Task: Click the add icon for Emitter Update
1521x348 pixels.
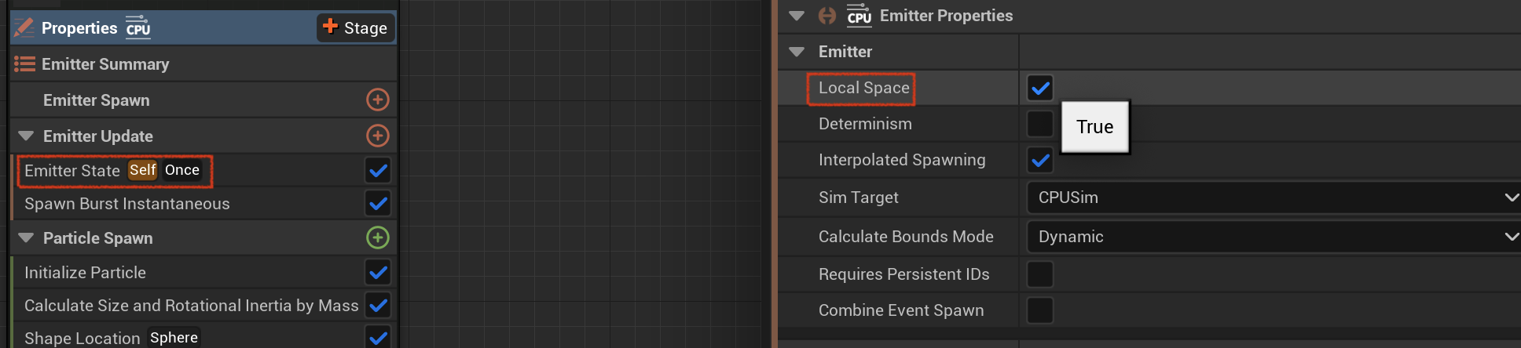Action: [378, 136]
